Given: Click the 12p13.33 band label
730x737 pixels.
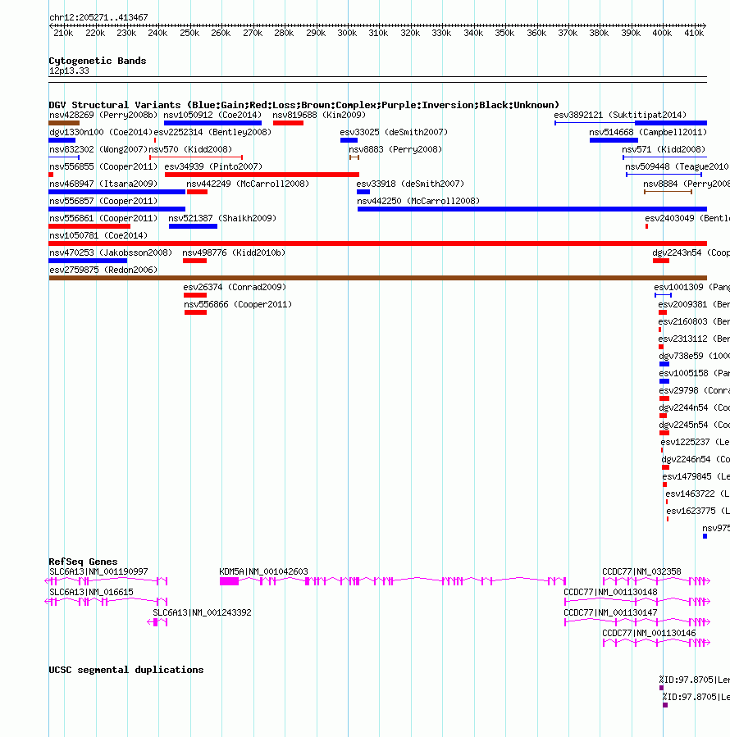Looking at the screenshot, I should [x=69, y=71].
